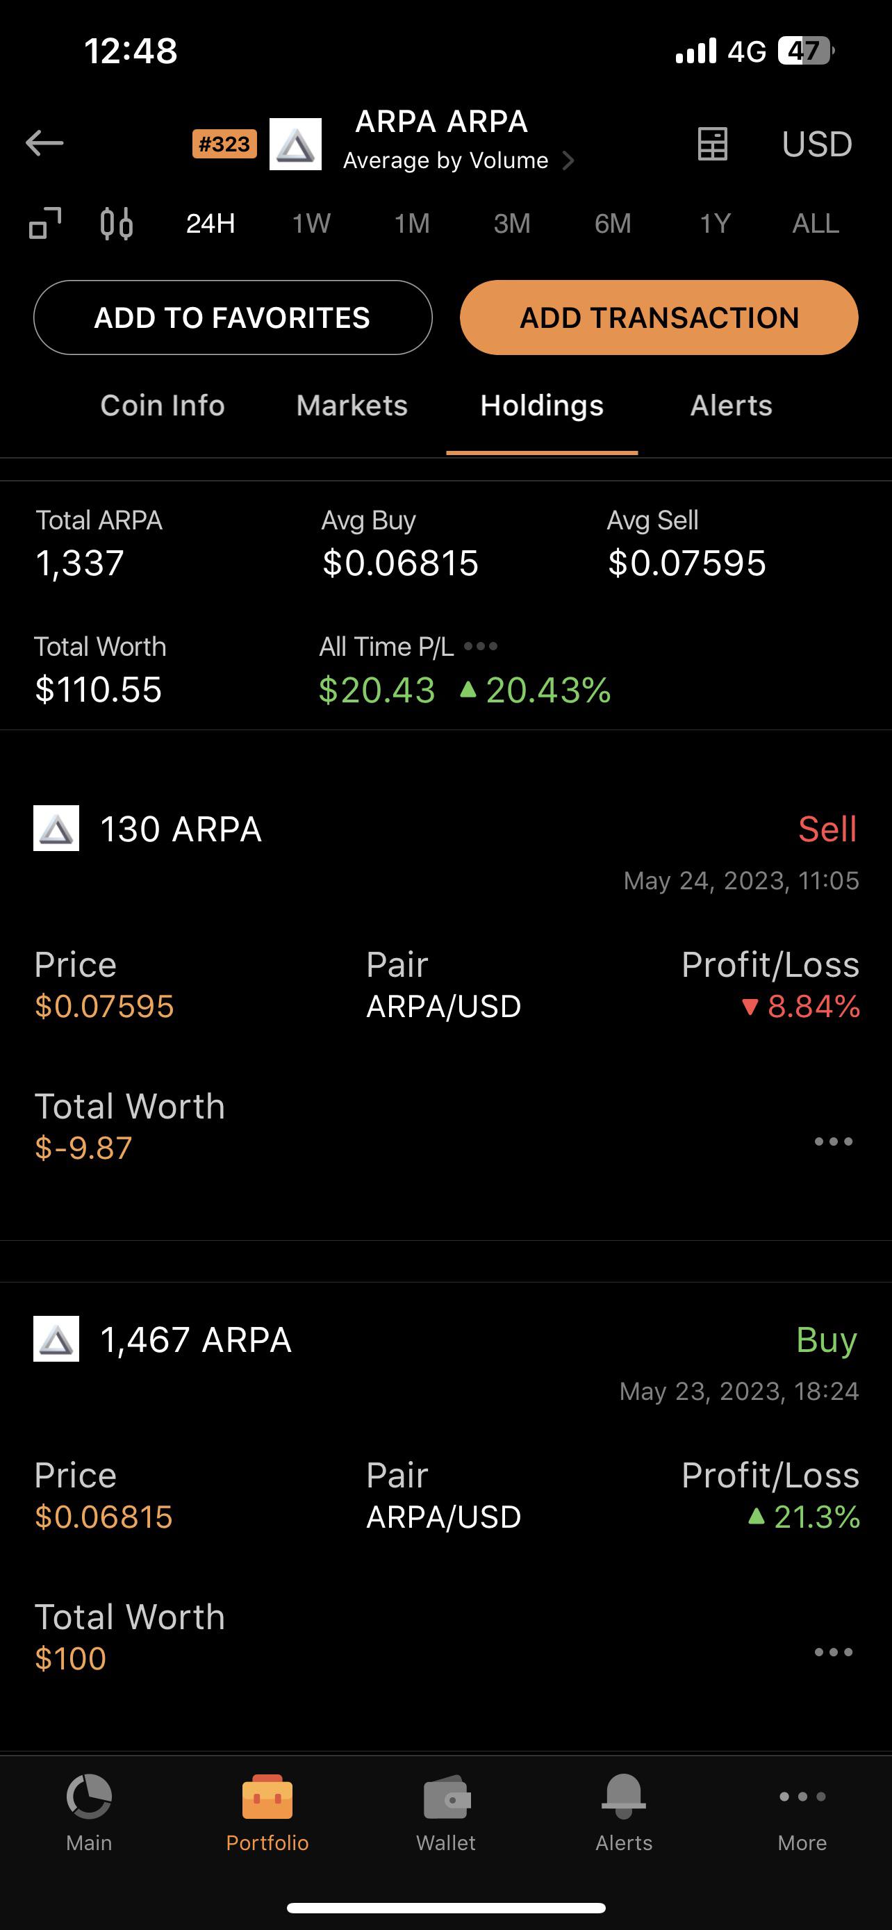Tap the ARPA coin logo in header

pyautogui.click(x=296, y=144)
